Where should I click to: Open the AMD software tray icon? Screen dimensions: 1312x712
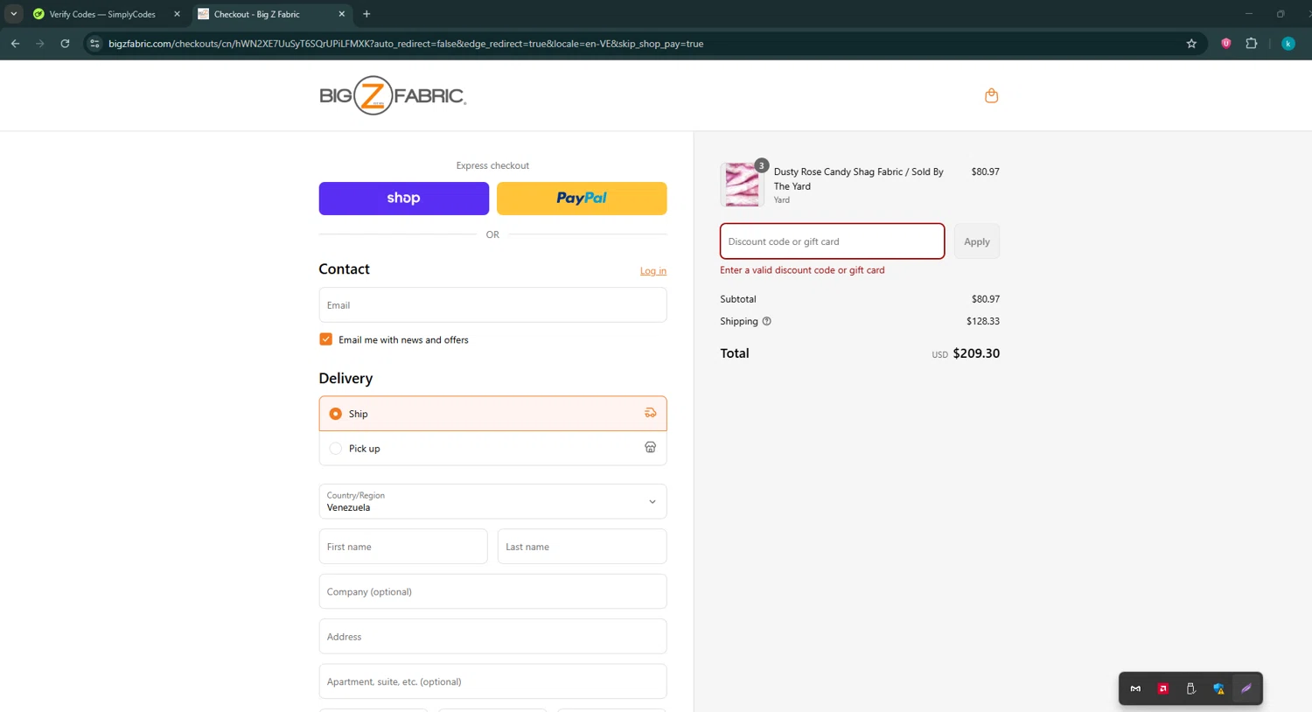click(x=1163, y=688)
